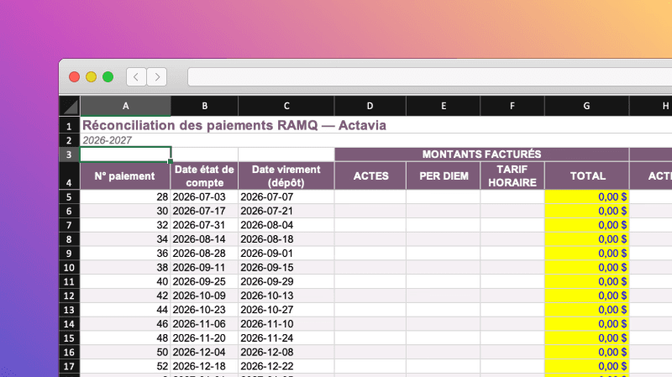Click the date 2026-12-18 cell
Image resolution: width=672 pixels, height=377 pixels.
[204, 366]
